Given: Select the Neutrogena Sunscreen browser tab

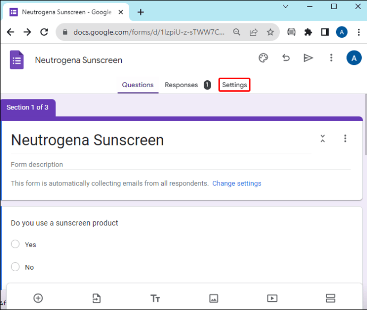Looking at the screenshot, I should [66, 12].
